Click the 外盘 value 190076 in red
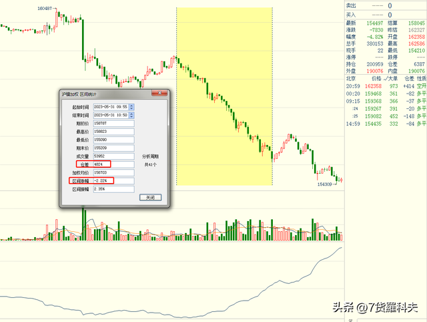This screenshot has width=427, height=322. click(375, 71)
